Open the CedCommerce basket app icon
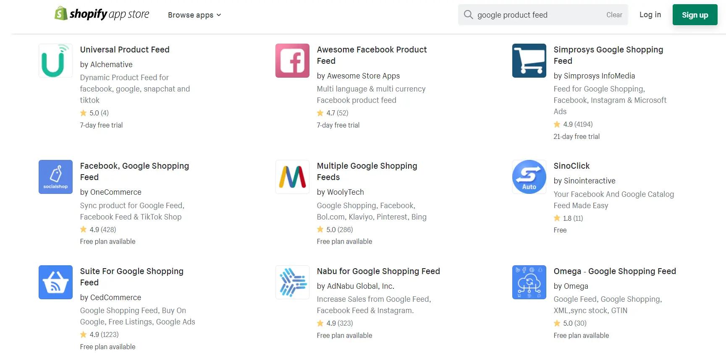Image resolution: width=726 pixels, height=358 pixels. click(55, 282)
